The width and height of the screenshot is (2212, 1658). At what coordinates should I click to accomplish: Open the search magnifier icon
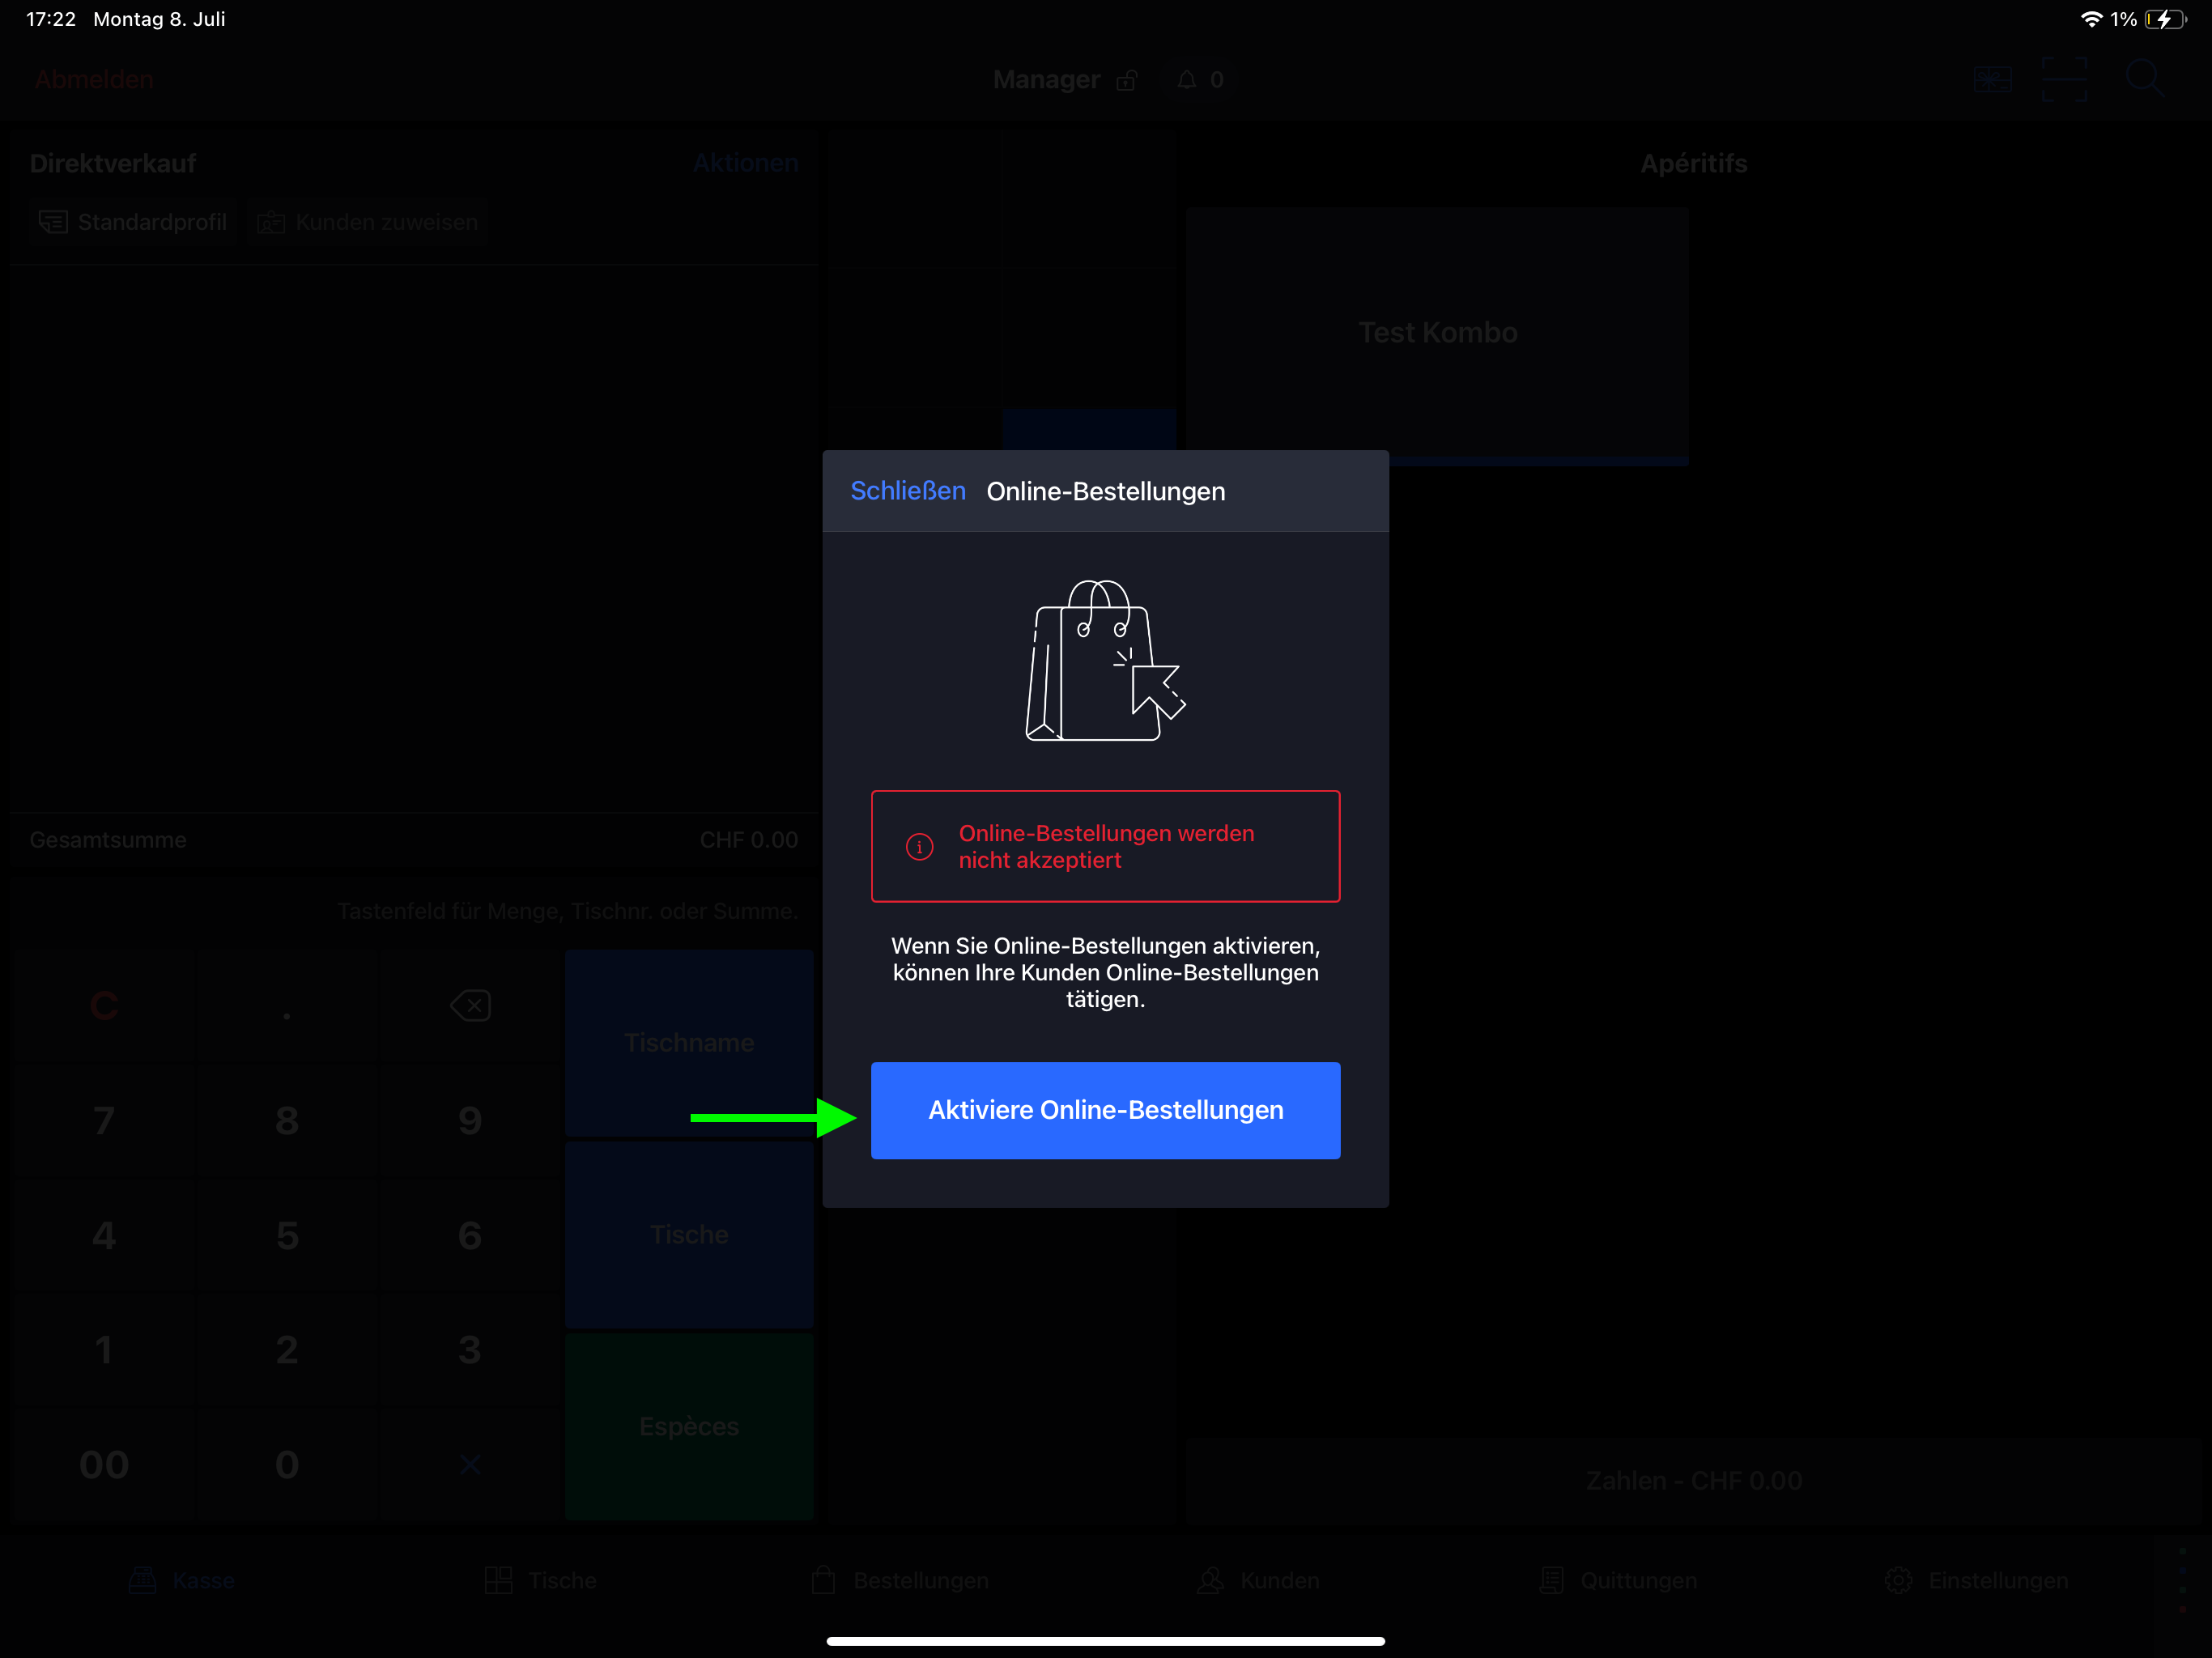[2144, 79]
